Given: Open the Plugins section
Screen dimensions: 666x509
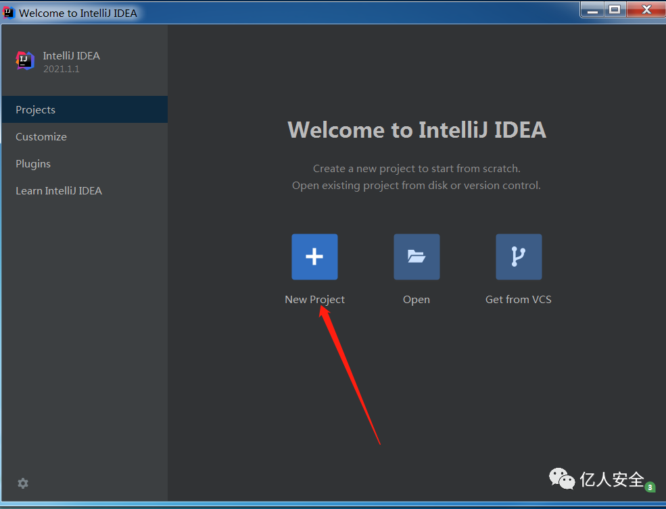Looking at the screenshot, I should click(x=85, y=164).
